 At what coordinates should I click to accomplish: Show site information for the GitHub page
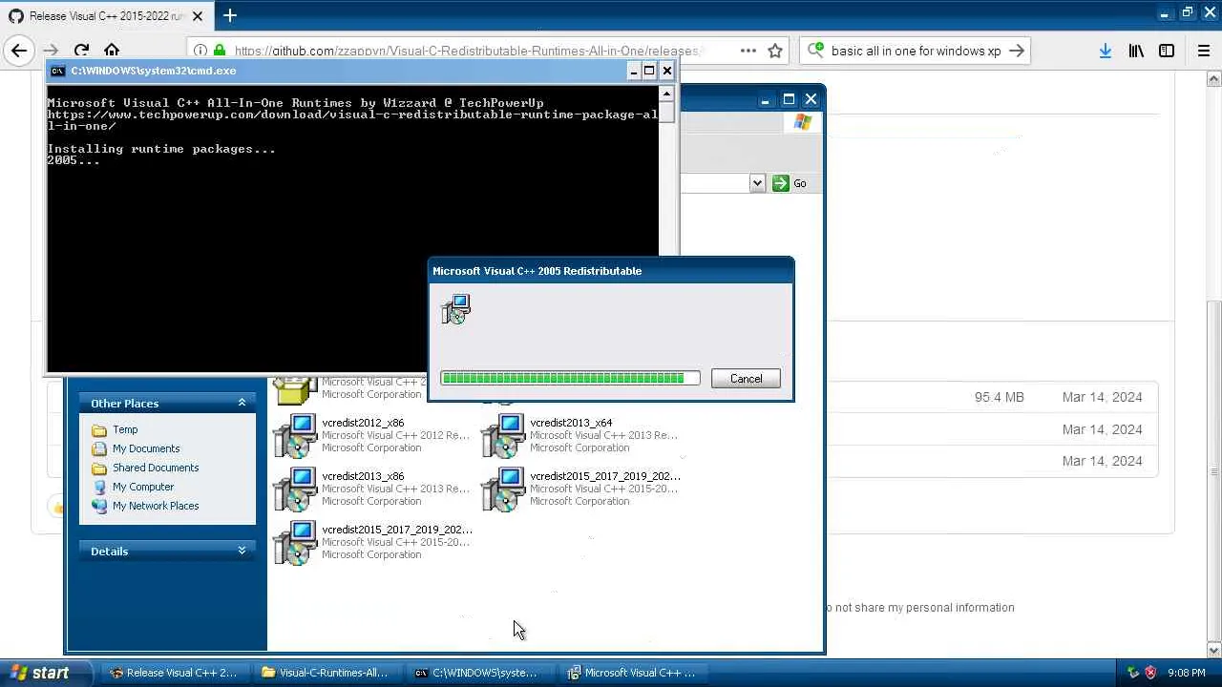200,51
